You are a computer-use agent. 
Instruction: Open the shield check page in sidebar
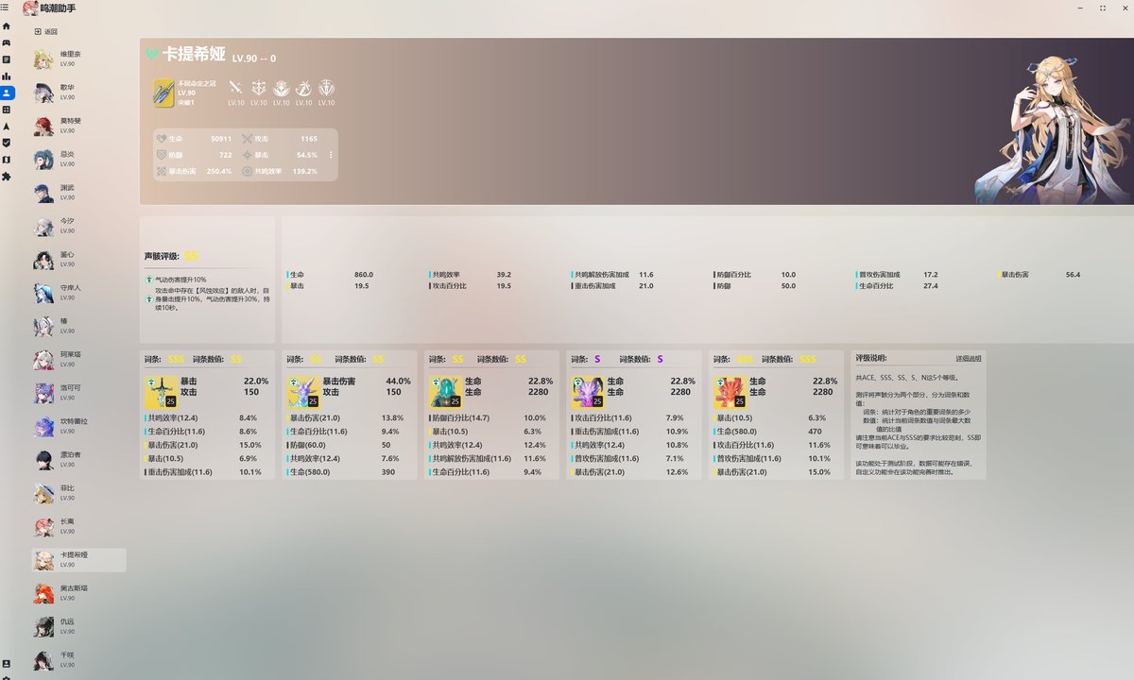click(x=7, y=143)
